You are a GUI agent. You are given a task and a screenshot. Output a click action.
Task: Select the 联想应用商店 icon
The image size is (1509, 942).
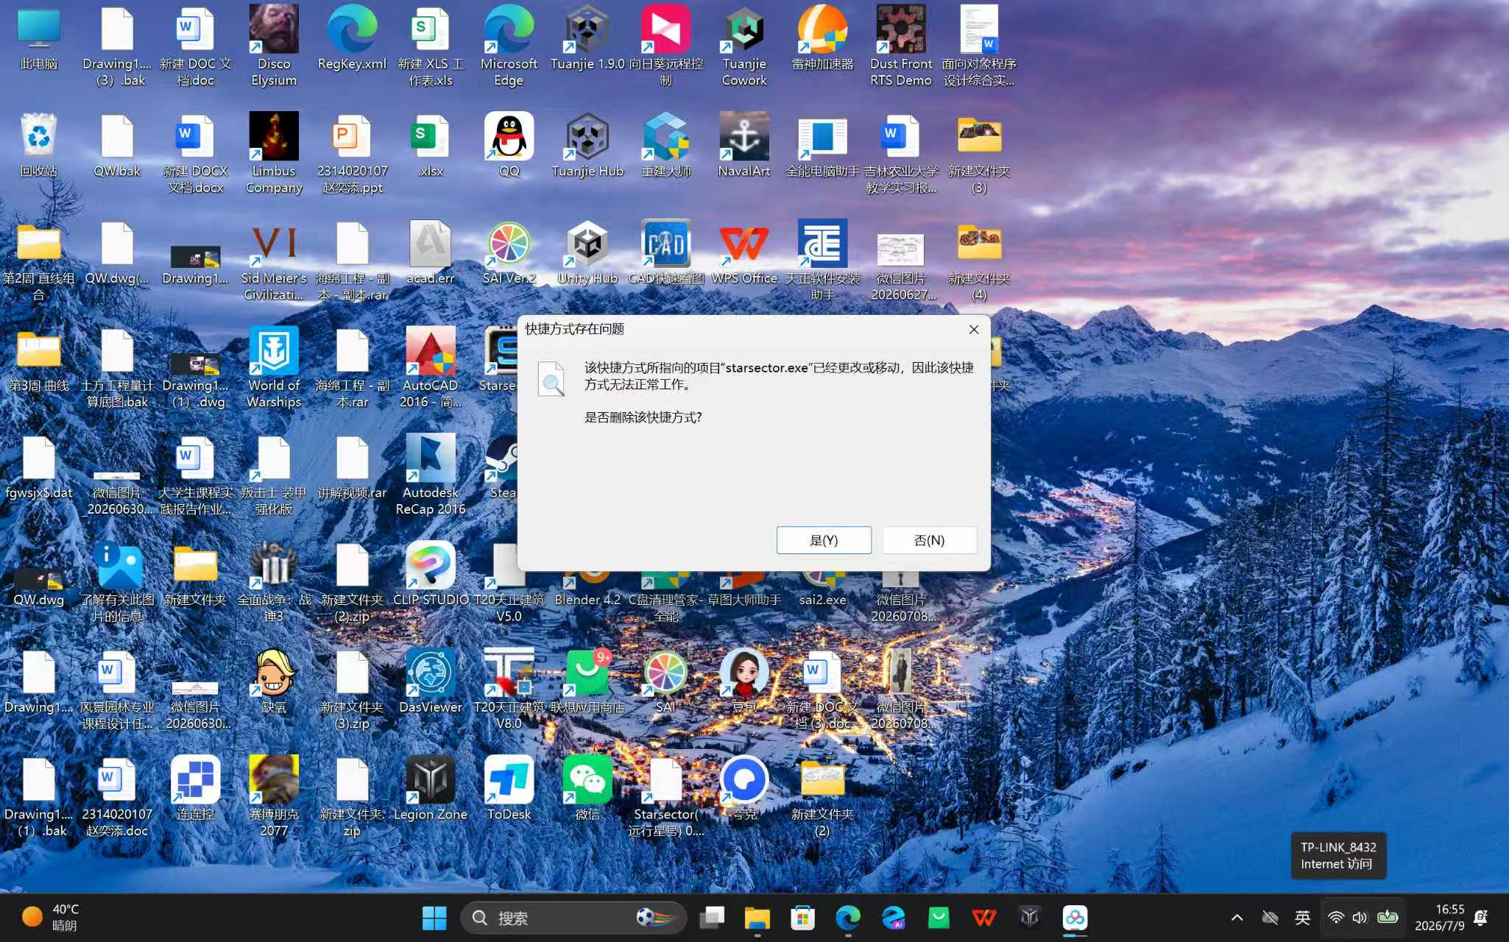coord(587,682)
